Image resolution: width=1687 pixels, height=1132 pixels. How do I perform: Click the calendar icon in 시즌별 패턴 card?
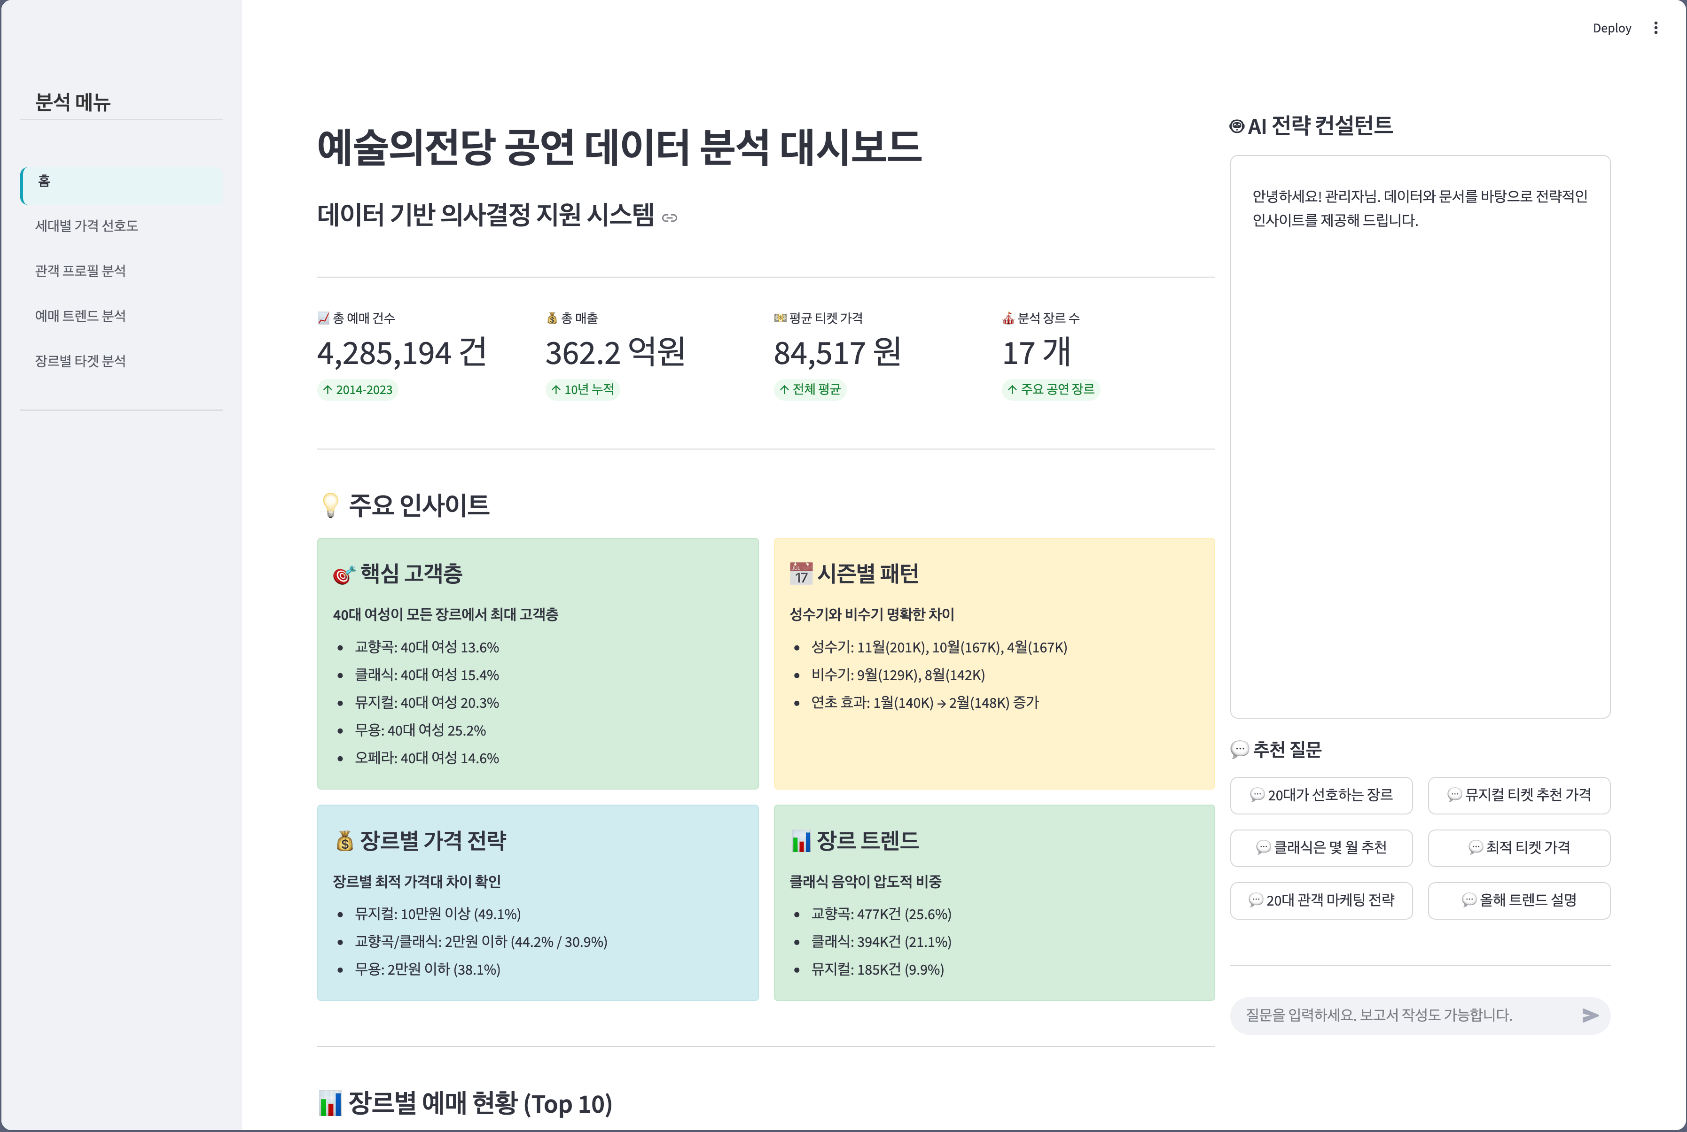[x=801, y=574]
